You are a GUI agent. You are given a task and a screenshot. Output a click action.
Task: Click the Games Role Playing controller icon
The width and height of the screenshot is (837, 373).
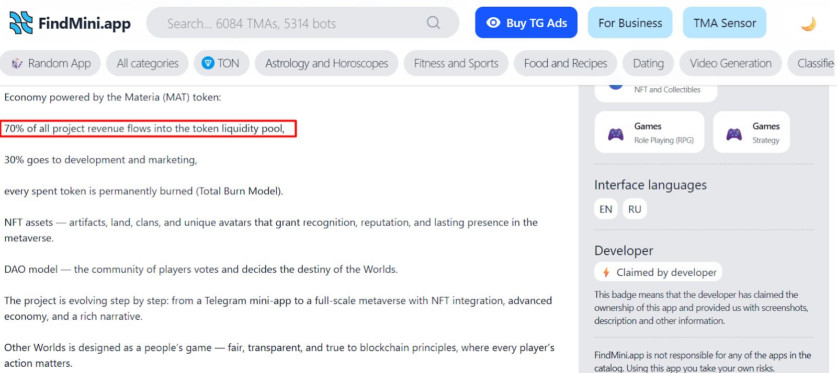pyautogui.click(x=616, y=134)
